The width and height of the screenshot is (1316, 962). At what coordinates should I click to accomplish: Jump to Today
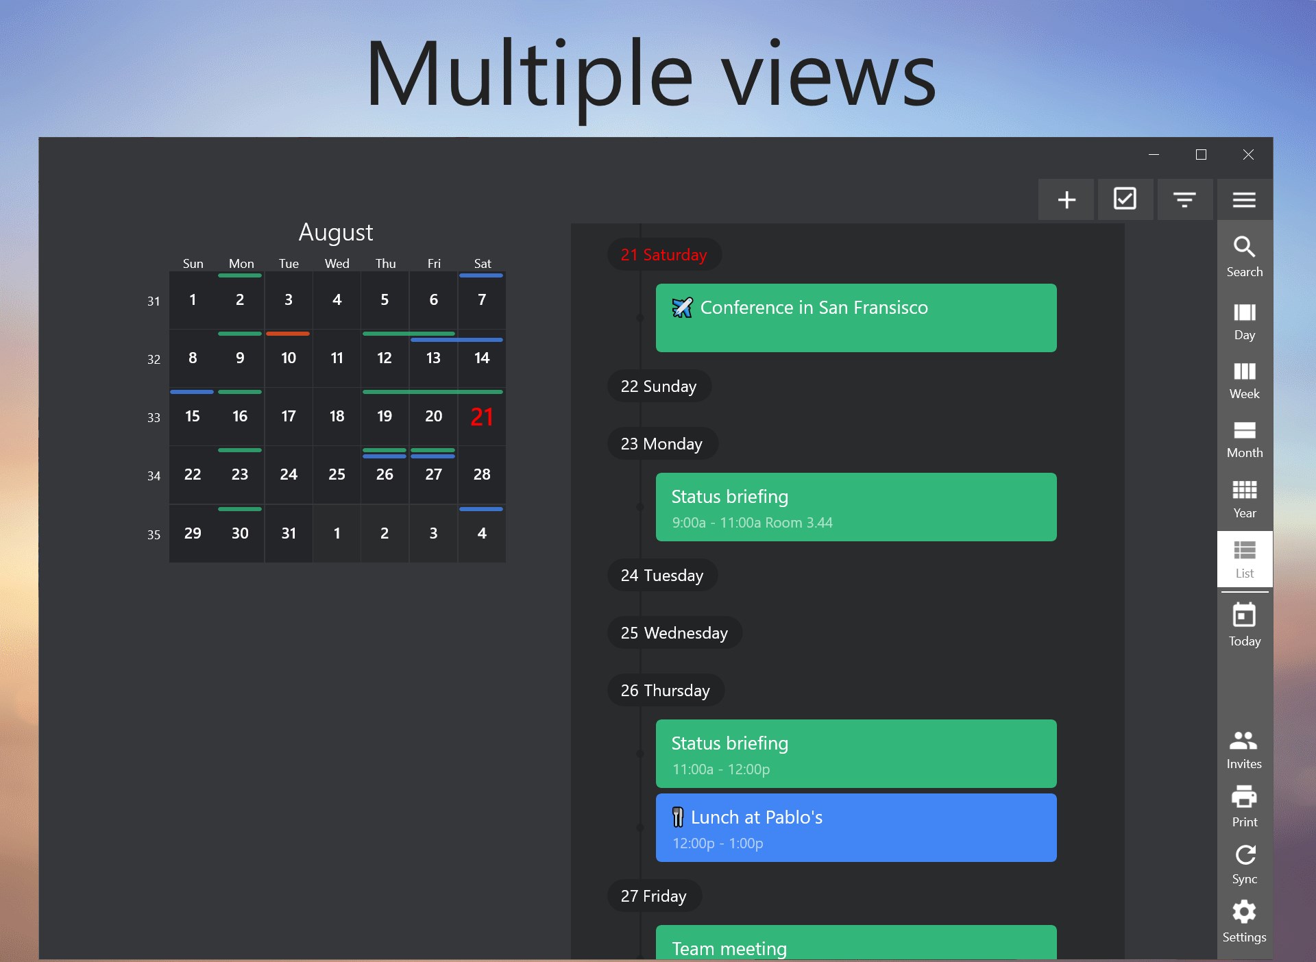tap(1243, 624)
